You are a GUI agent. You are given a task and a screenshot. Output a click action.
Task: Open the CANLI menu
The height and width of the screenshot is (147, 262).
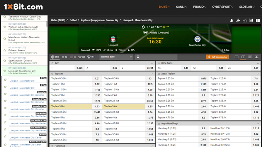click(x=182, y=7)
